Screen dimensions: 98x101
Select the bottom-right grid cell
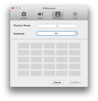(75, 73)
